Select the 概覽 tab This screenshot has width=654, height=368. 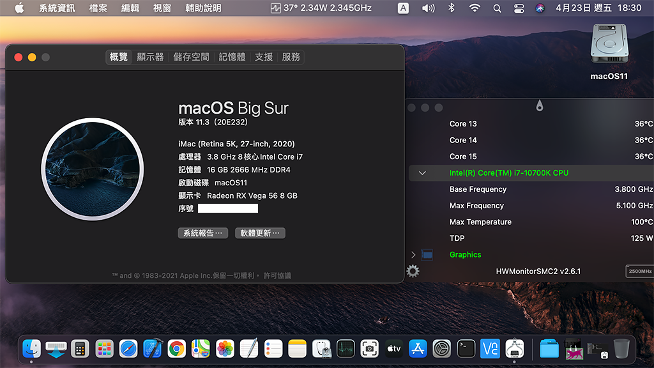coord(118,57)
